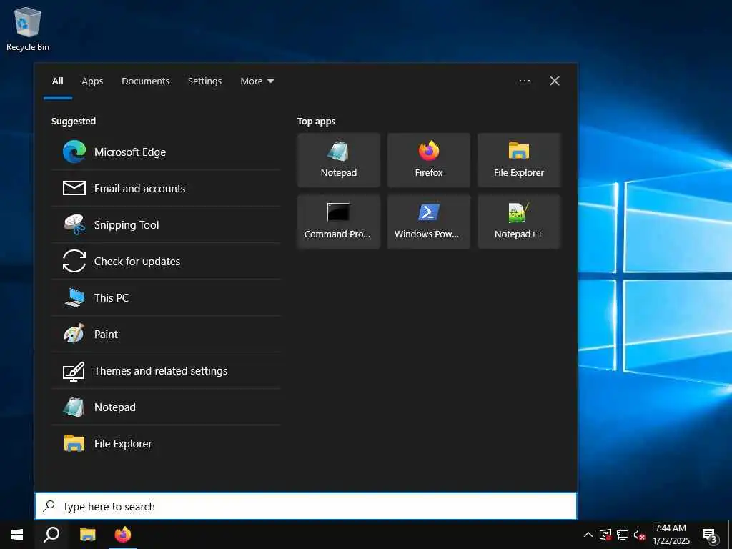Open Firefox from the taskbar
Screen dimensions: 732x549
123,535
